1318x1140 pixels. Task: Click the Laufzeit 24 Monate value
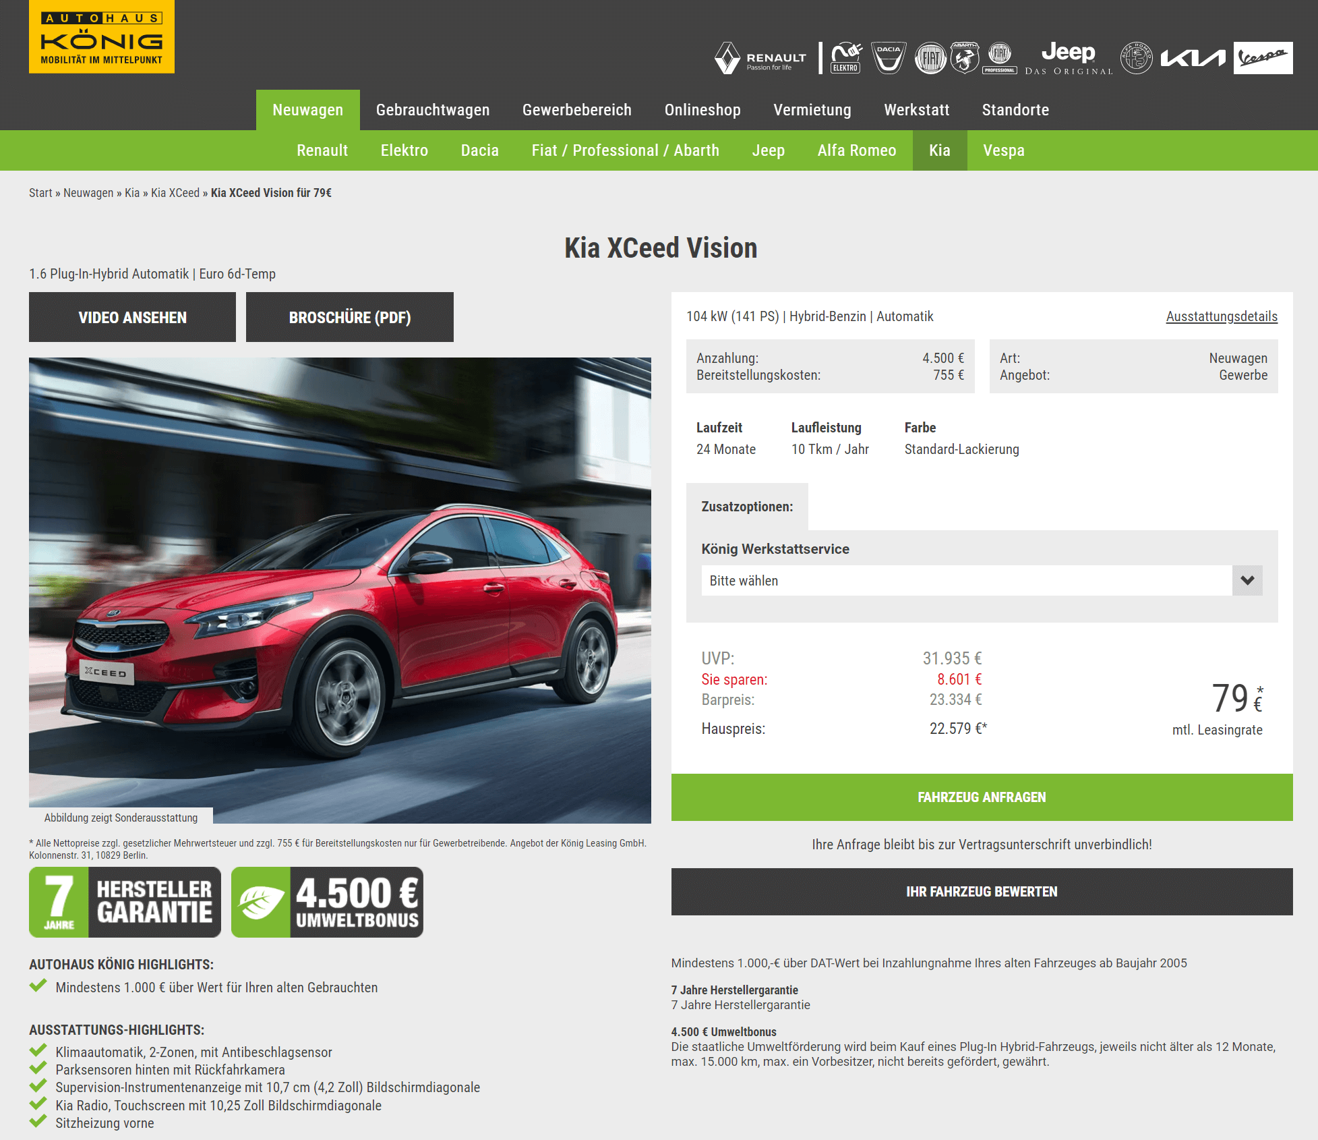(x=726, y=449)
